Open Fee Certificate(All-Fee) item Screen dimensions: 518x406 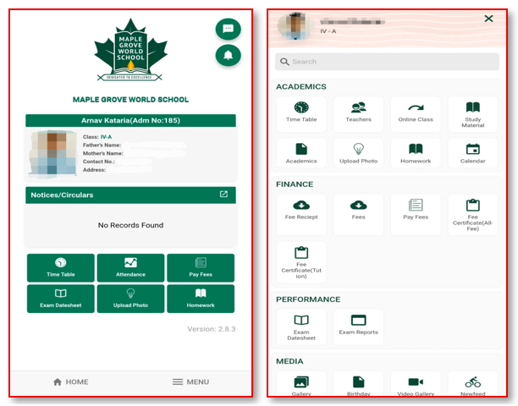[473, 215]
